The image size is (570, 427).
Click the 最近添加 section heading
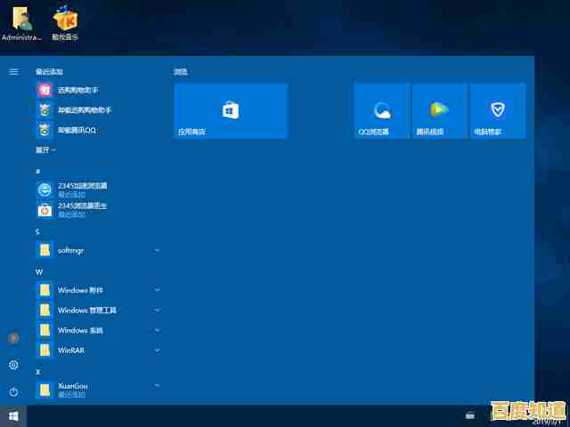click(49, 72)
